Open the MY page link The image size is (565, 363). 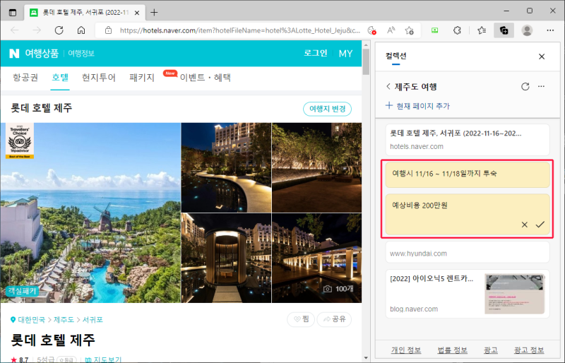tap(345, 54)
